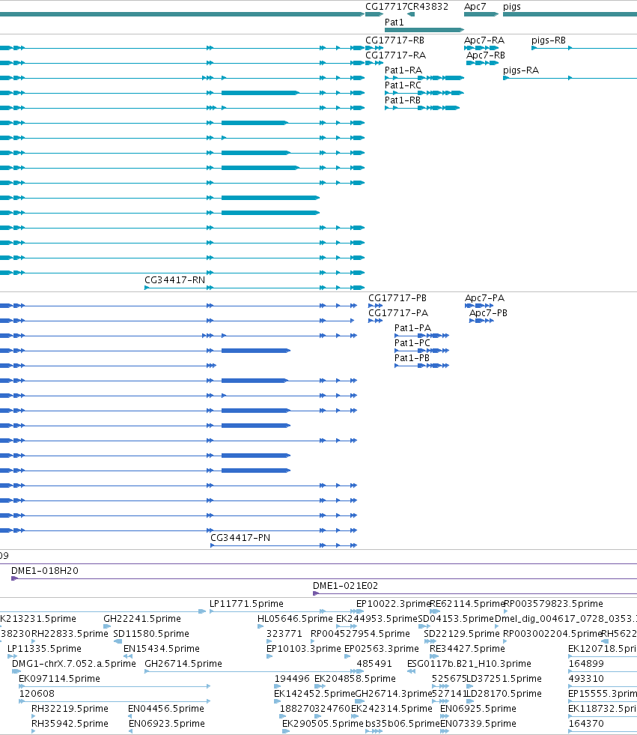Select the Apc7 gene label
The height and width of the screenshot is (735, 637).
point(475,7)
